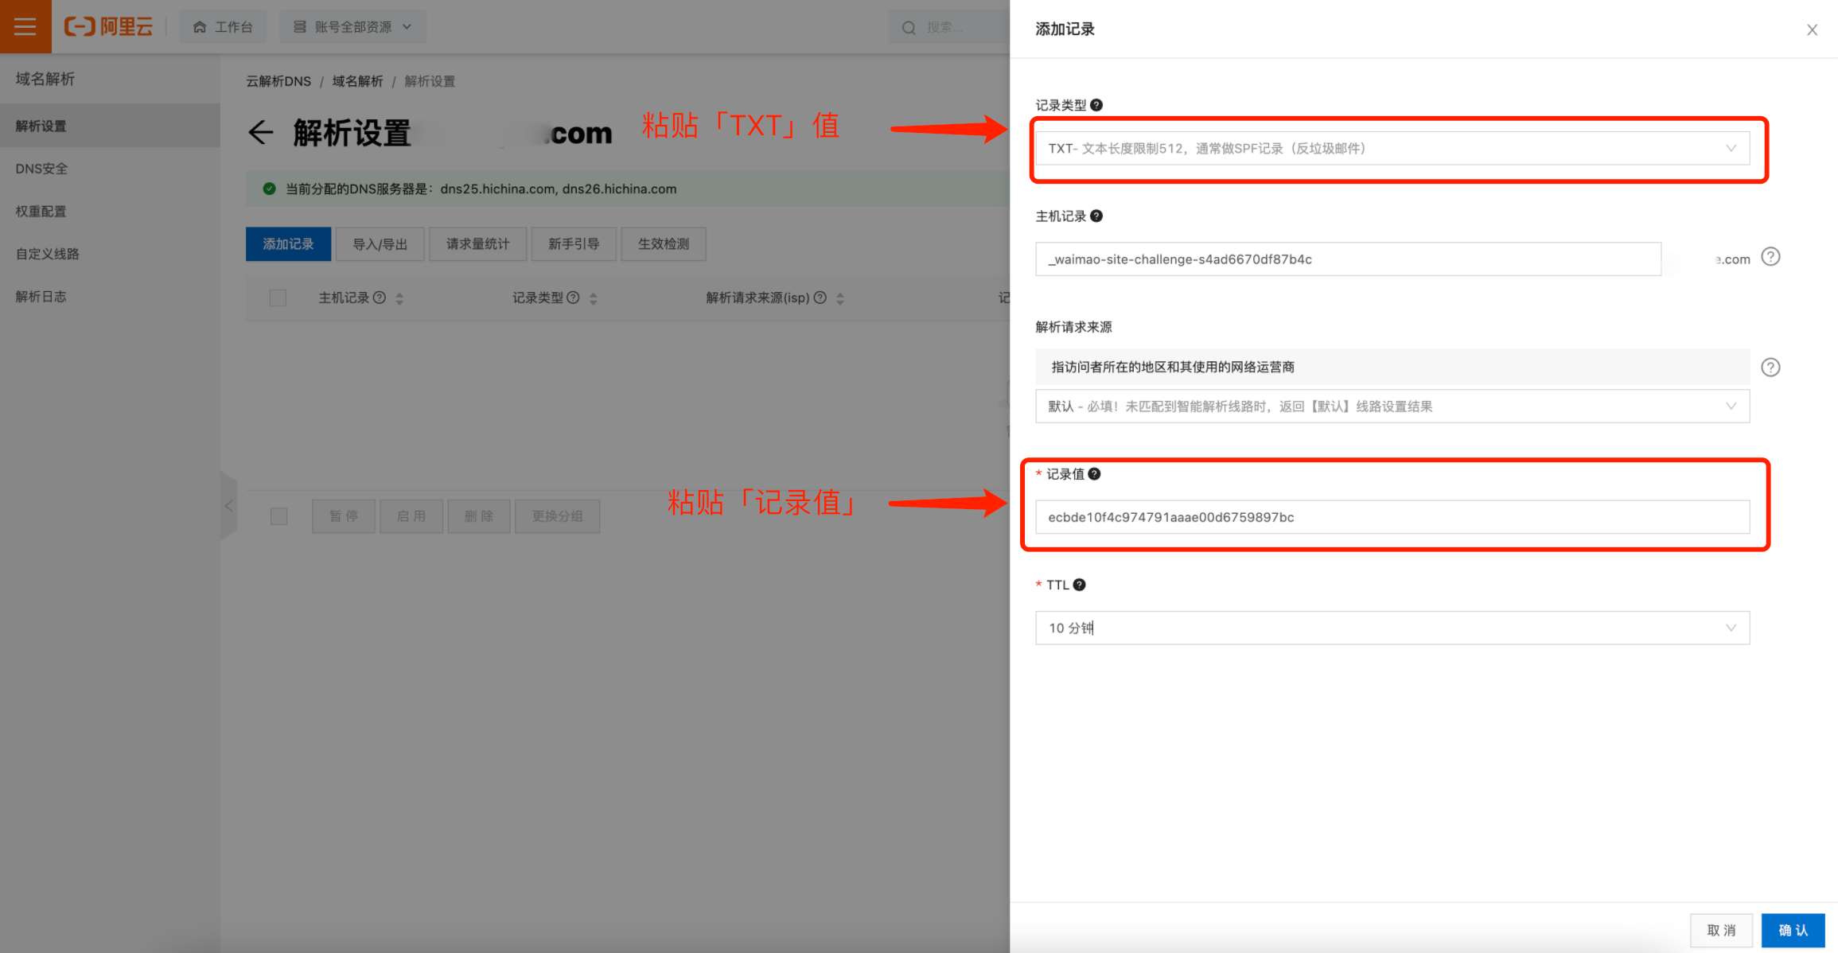Tick the checkbox beside 暂停 button
The image size is (1838, 953).
tap(278, 516)
